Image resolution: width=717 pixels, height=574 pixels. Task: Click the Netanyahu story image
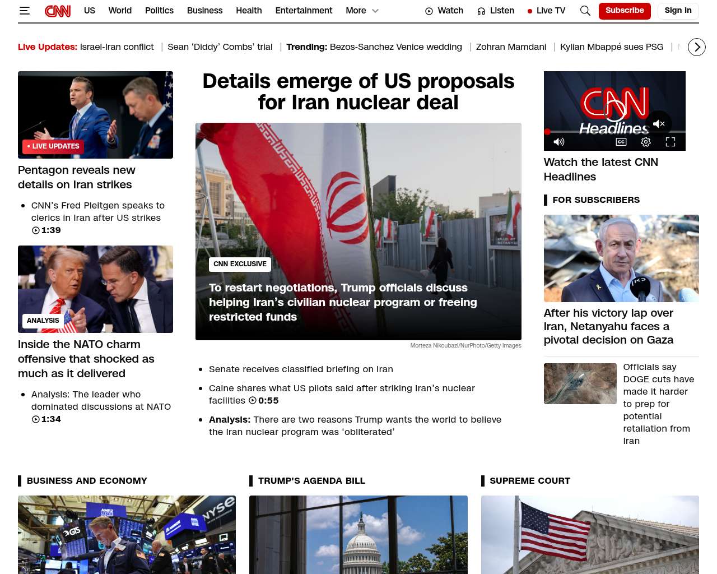click(621, 258)
